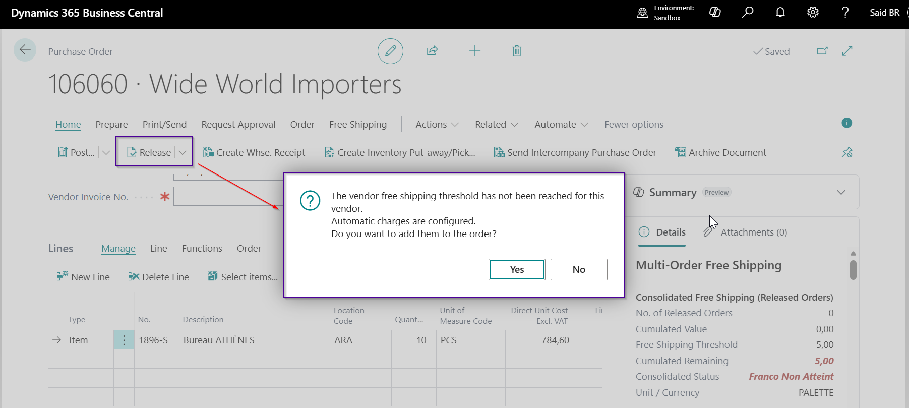This screenshot has height=408, width=909.
Task: Click Create Inventory Put-away/Pick
Action: [x=400, y=152]
